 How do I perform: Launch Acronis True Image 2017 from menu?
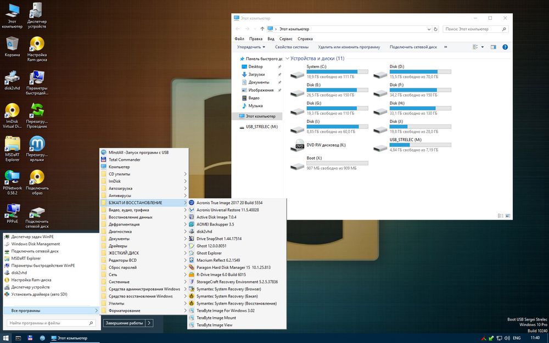[x=229, y=203]
